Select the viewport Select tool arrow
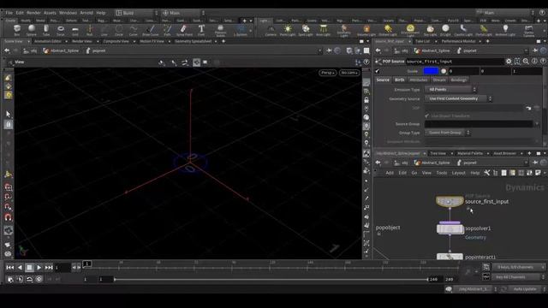This screenshot has width=548, height=308. [9, 114]
